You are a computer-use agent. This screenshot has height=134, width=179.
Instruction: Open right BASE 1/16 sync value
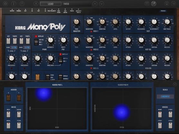[x=27, y=48]
